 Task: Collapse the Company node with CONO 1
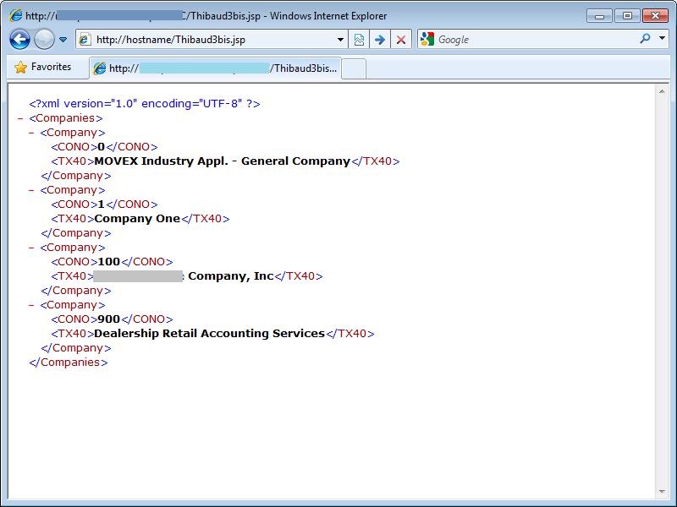tap(31, 190)
